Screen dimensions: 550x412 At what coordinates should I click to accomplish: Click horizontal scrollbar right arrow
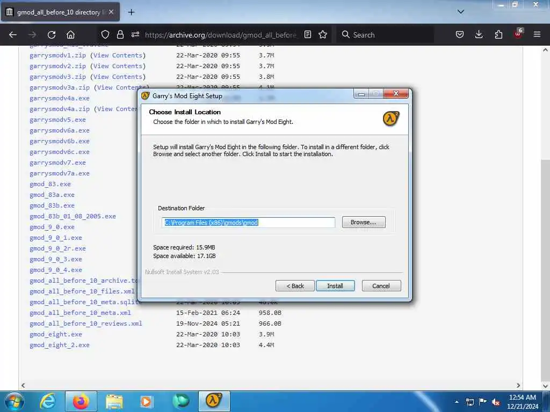518,385
